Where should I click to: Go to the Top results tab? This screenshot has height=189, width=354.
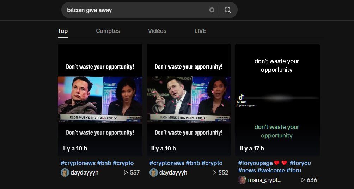coord(63,31)
